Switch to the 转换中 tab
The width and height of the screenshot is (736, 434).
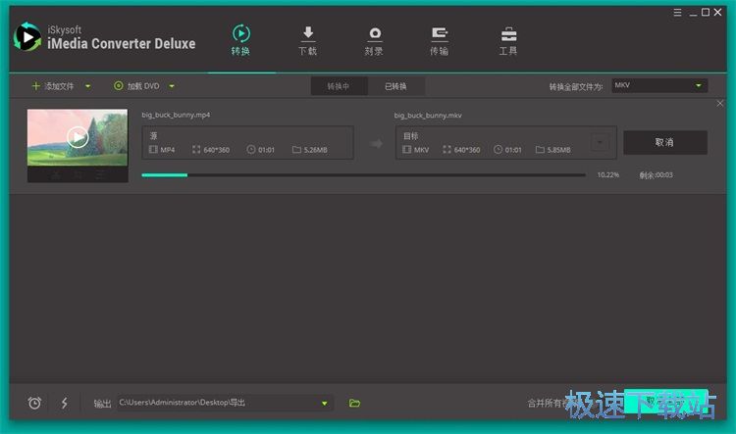tap(339, 87)
